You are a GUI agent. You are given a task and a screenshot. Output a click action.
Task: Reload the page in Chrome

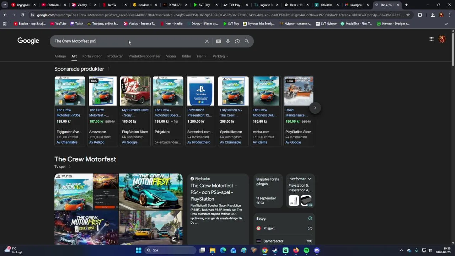point(22,15)
